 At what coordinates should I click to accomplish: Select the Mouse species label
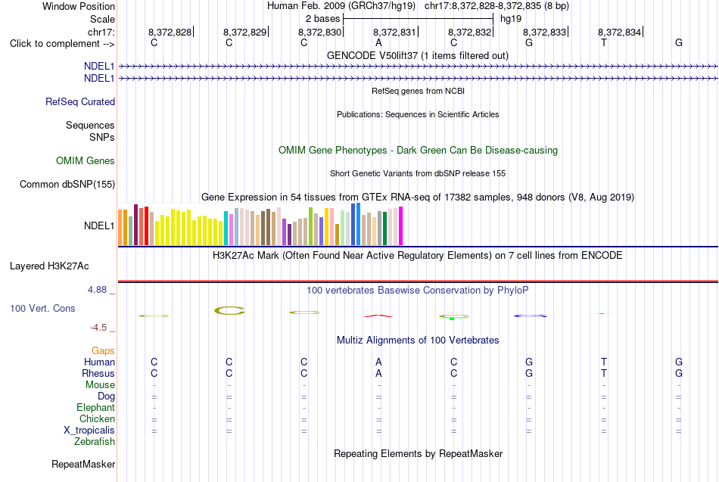click(x=100, y=385)
